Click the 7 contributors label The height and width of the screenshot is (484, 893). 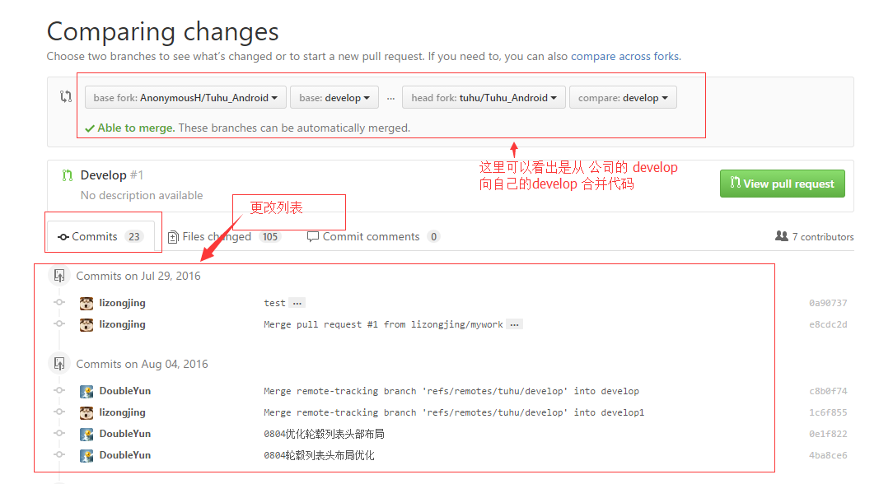[823, 237]
